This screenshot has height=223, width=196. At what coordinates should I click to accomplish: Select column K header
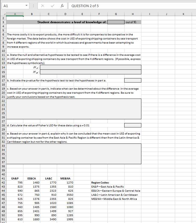coord(183,14)
